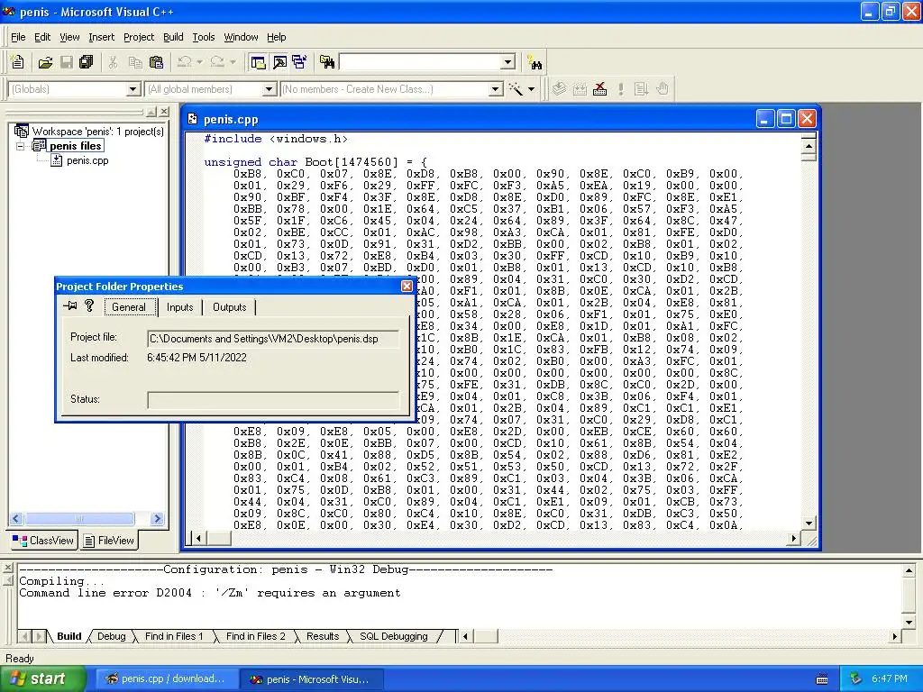Viewport: 923px width, 692px height.
Task: Open the members Create New Class dropdown
Action: coord(496,89)
